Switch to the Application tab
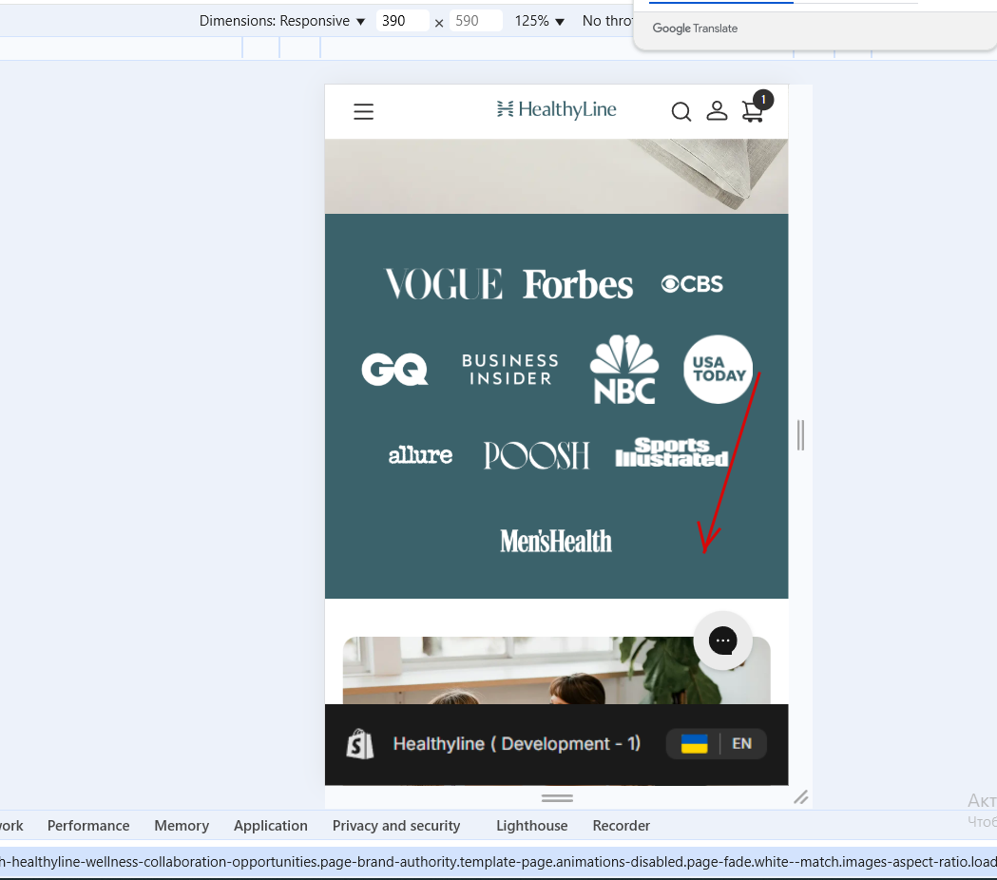The width and height of the screenshot is (997, 880). pos(270,825)
